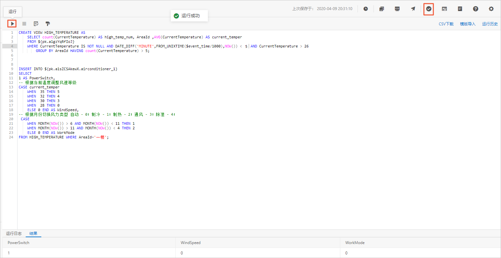The image size is (501, 258).
Task: Click the 'WHEN 30 THEN 3' code line
Action: [x=43, y=101]
